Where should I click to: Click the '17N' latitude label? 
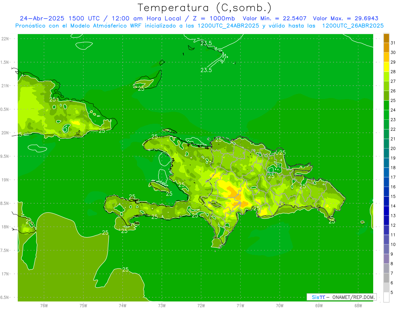coord(6,274)
